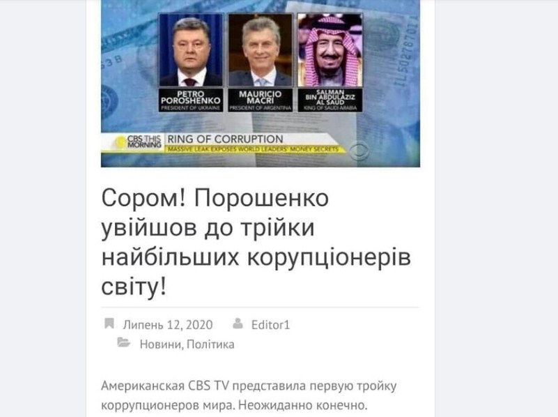
Task: Open the Політика category link
Action: tap(210, 344)
